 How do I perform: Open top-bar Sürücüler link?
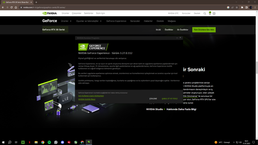(x=186, y=13)
